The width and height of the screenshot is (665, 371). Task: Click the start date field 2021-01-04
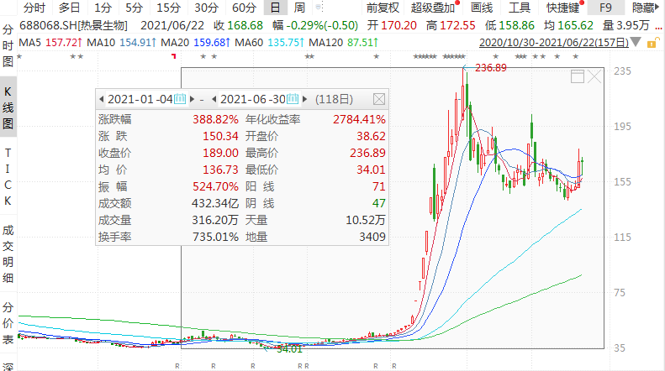[140, 99]
